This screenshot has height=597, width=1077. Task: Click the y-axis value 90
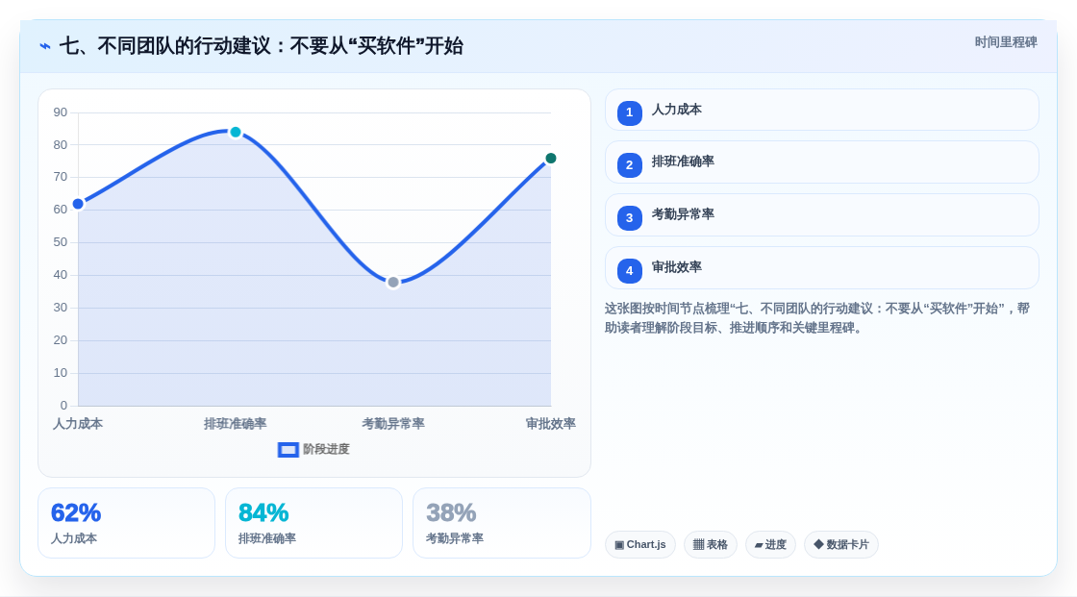pos(61,112)
